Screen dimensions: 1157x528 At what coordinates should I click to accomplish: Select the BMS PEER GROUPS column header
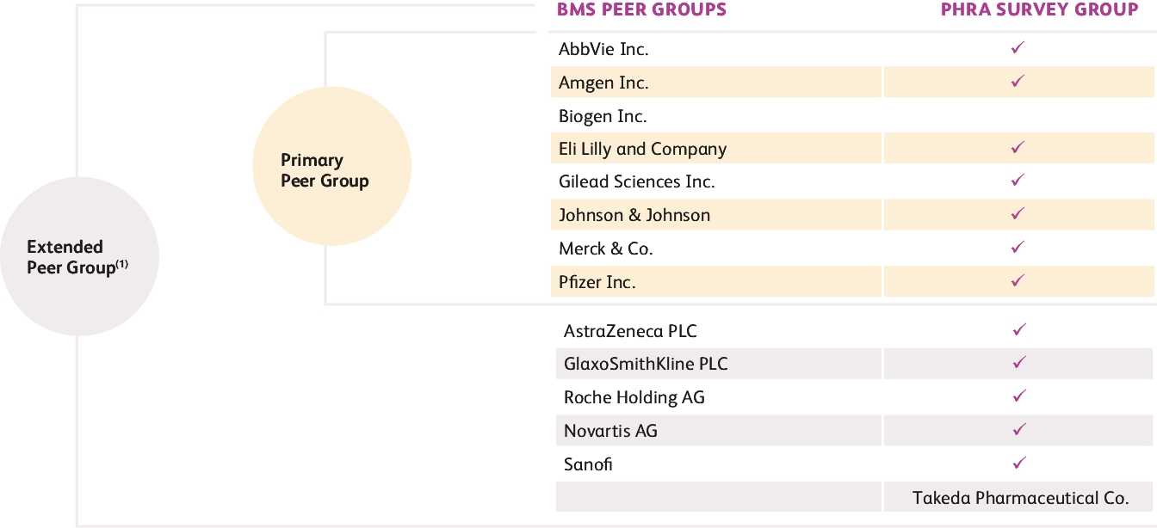tap(641, 10)
